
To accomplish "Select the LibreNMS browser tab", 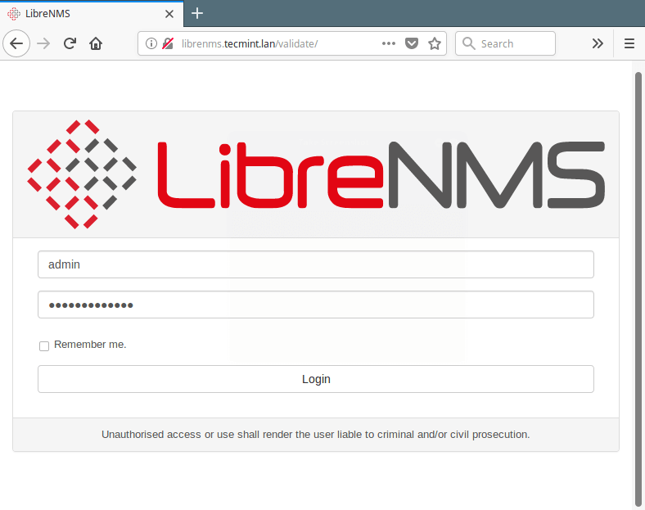I will click(92, 14).
